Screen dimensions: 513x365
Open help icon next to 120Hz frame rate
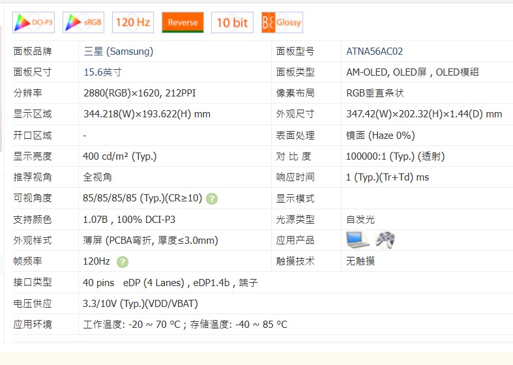pyautogui.click(x=123, y=261)
